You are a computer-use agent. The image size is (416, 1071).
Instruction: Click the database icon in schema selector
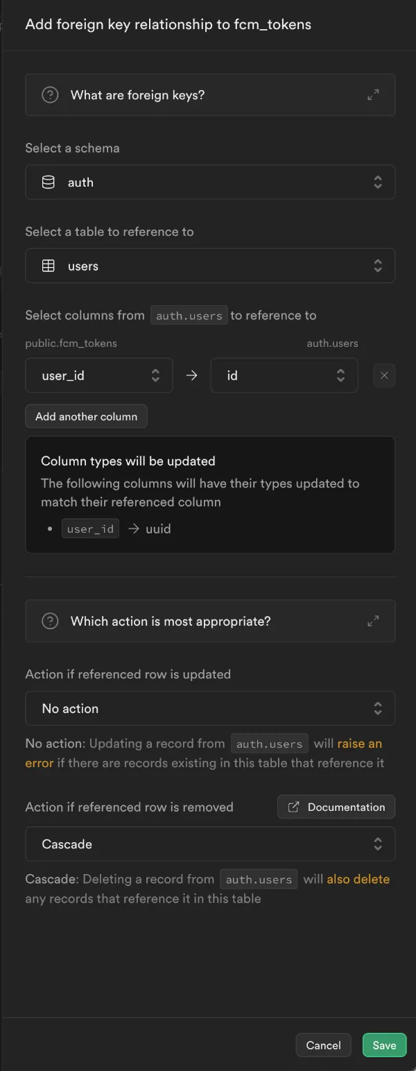pyautogui.click(x=49, y=182)
